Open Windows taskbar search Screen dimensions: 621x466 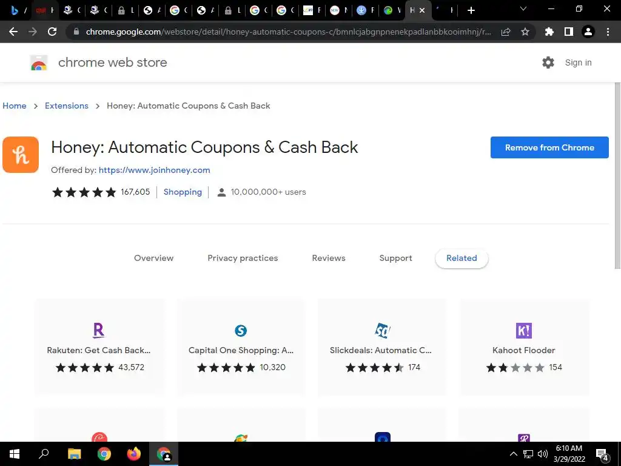pos(44,454)
